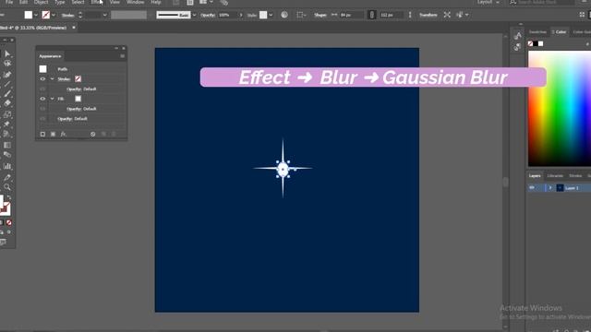Image resolution: width=591 pixels, height=332 pixels.
Task: Select the Eyedropper tool
Action: (x=7, y=177)
